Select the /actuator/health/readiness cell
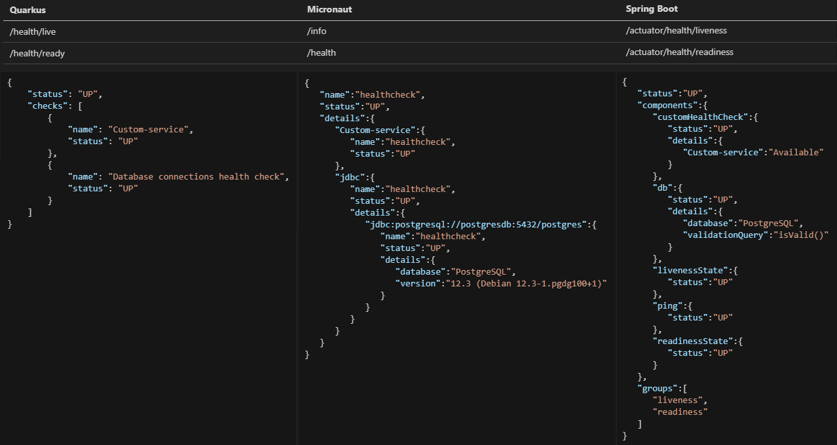Viewport: 837px width, 445px height. [x=680, y=52]
